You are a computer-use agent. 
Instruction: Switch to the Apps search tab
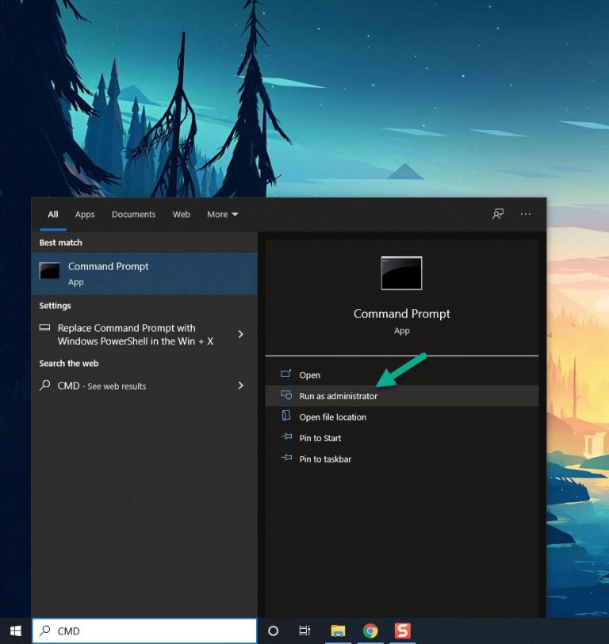(85, 215)
